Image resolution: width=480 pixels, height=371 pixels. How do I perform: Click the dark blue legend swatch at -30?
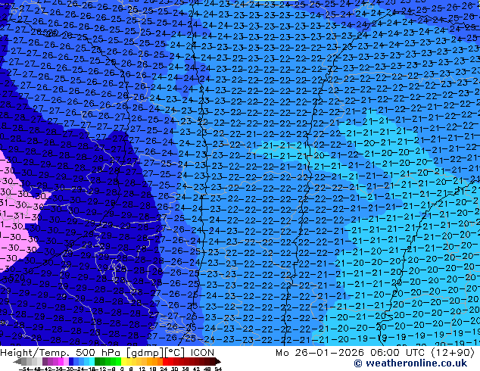(x=71, y=361)
